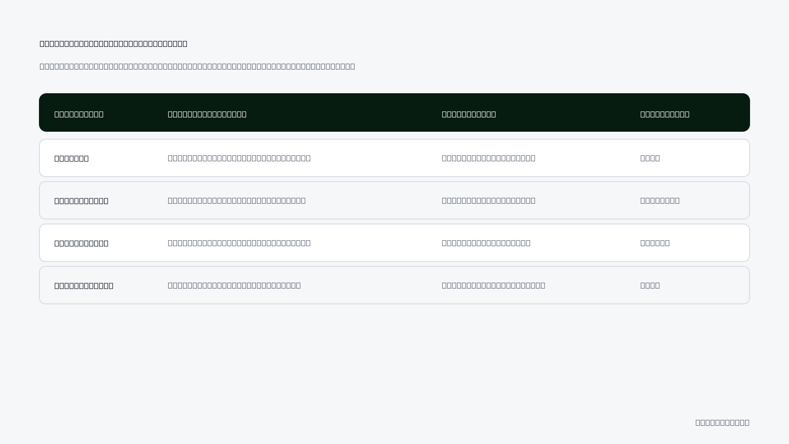Click bold name cell in fourth table row
The width and height of the screenshot is (789, 444).
click(x=84, y=286)
